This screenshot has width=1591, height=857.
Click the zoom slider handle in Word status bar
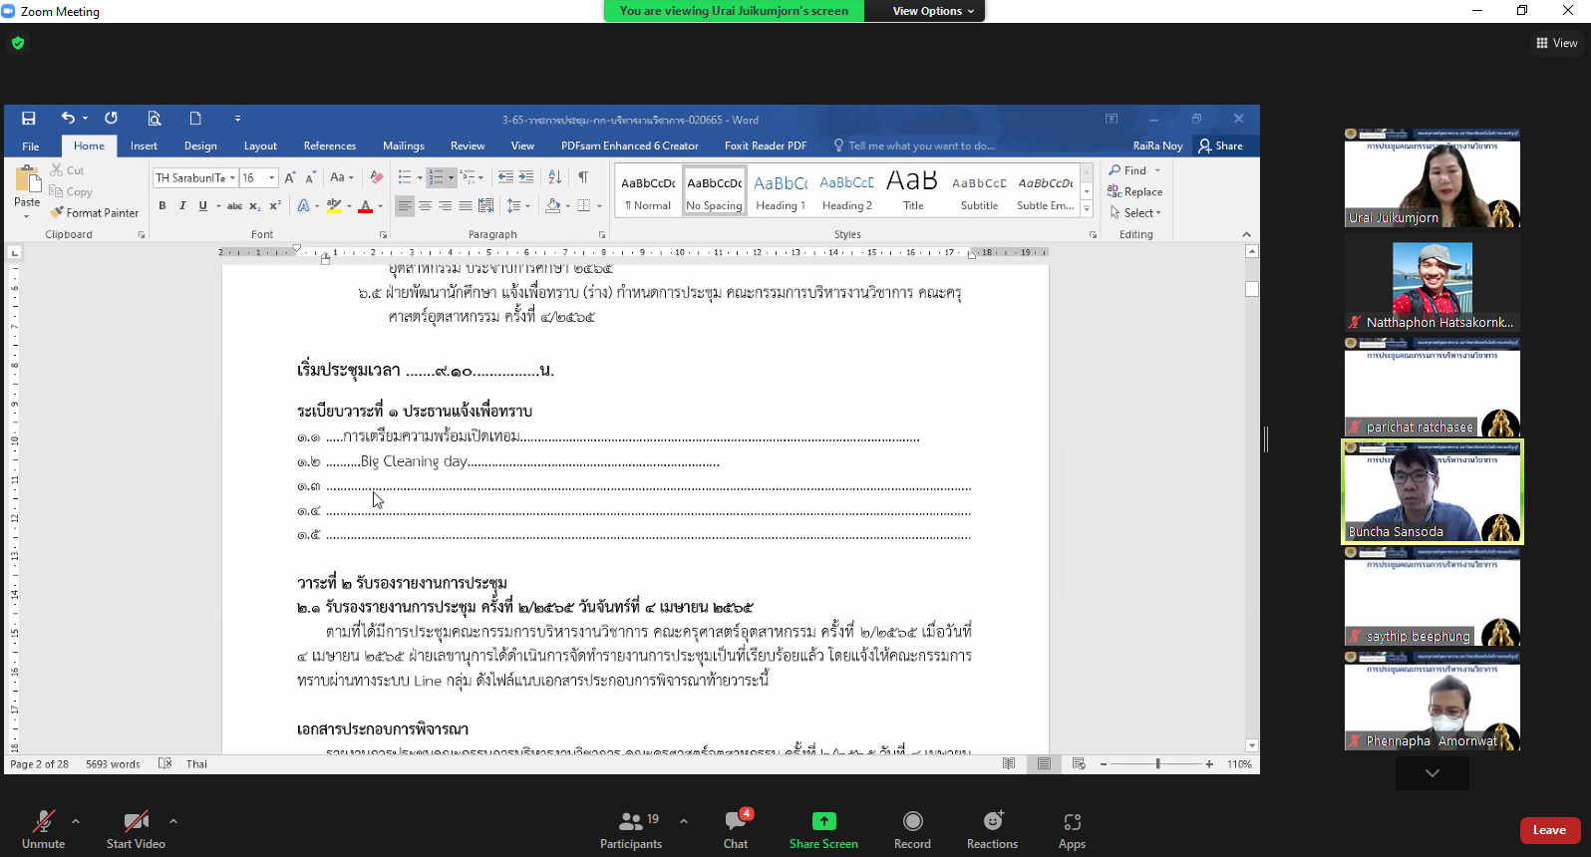coord(1157,763)
